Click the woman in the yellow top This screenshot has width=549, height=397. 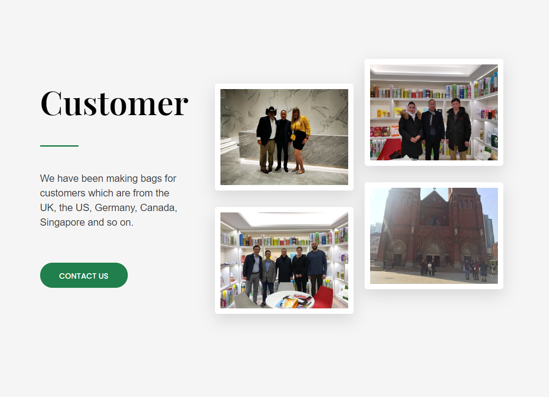[x=300, y=140]
